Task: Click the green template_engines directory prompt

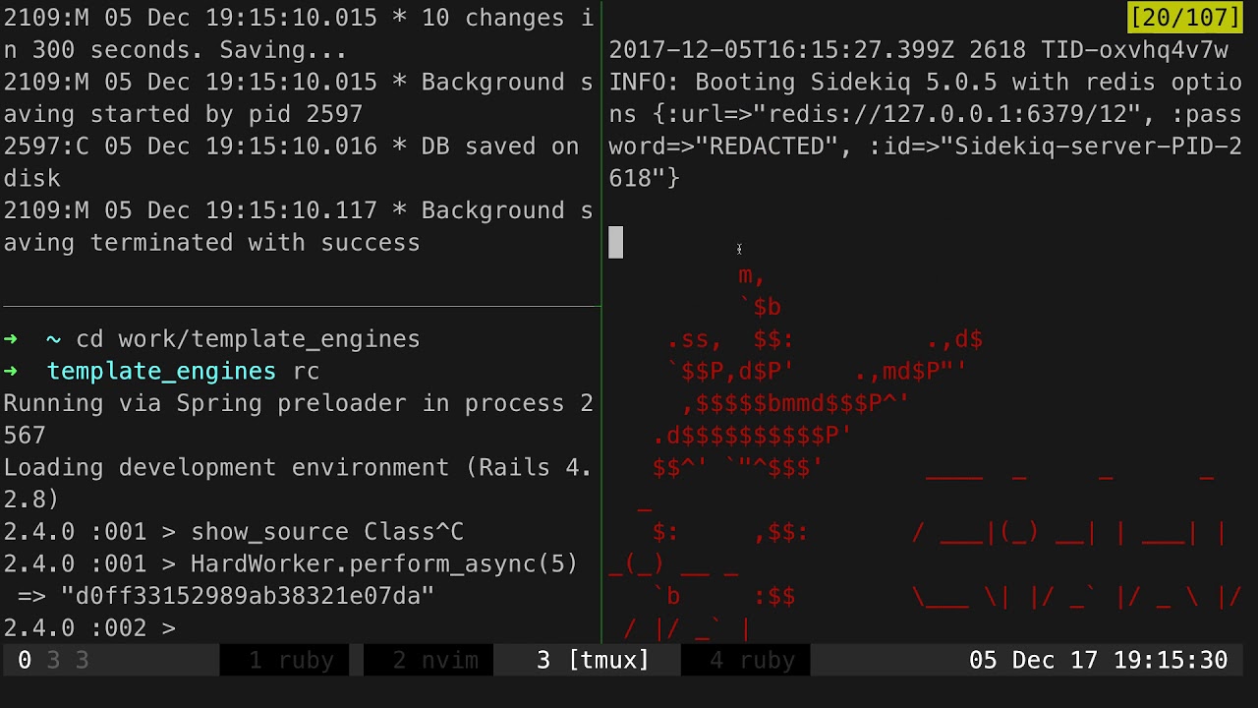Action: coord(161,371)
